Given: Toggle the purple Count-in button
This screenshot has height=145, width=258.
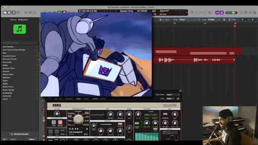Looking at the screenshot, I should [x=217, y=12].
